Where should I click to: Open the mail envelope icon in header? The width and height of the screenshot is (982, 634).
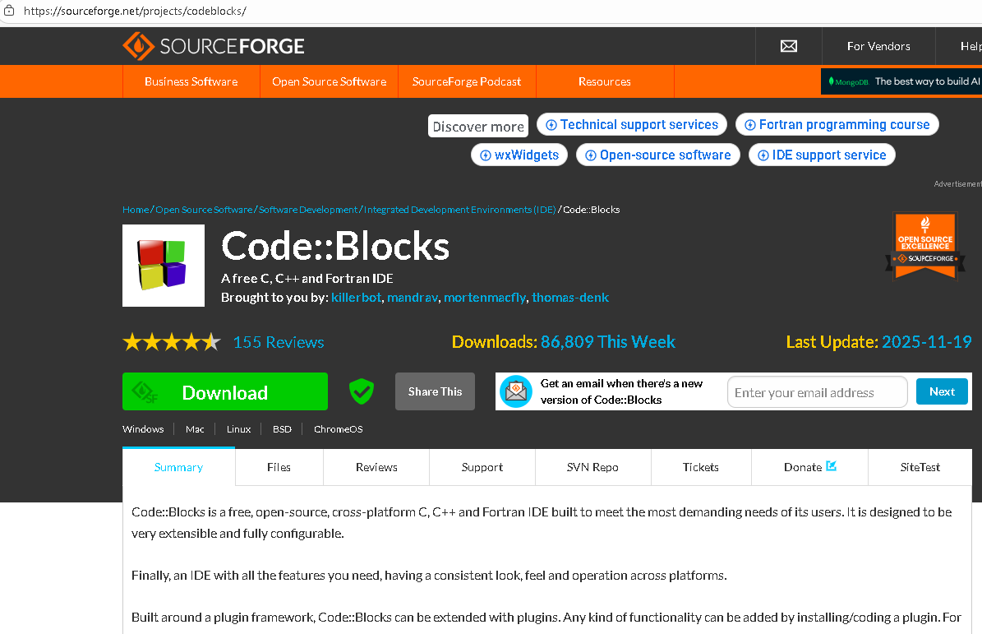[788, 46]
